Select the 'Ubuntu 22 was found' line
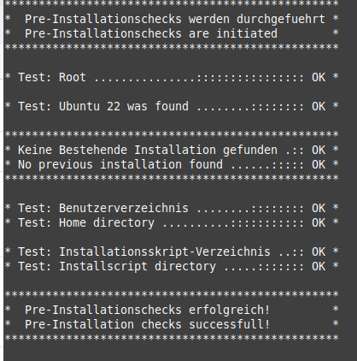The image size is (357, 361). pyautogui.click(x=172, y=106)
